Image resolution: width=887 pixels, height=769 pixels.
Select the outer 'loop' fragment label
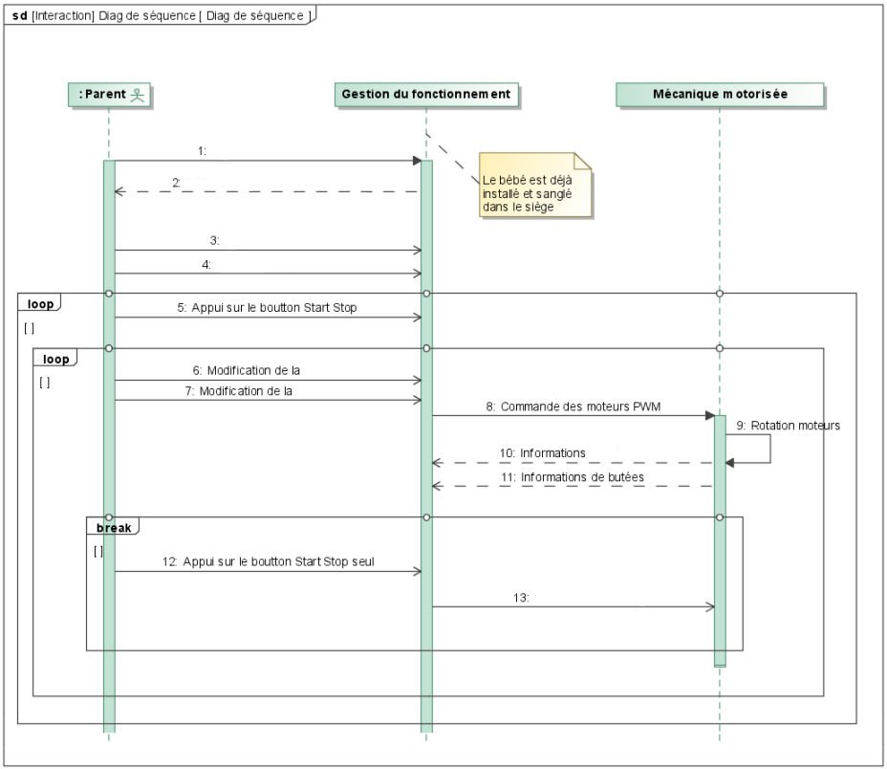click(x=39, y=303)
